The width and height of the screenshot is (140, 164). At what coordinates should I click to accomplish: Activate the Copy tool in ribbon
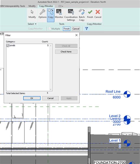[51, 15]
